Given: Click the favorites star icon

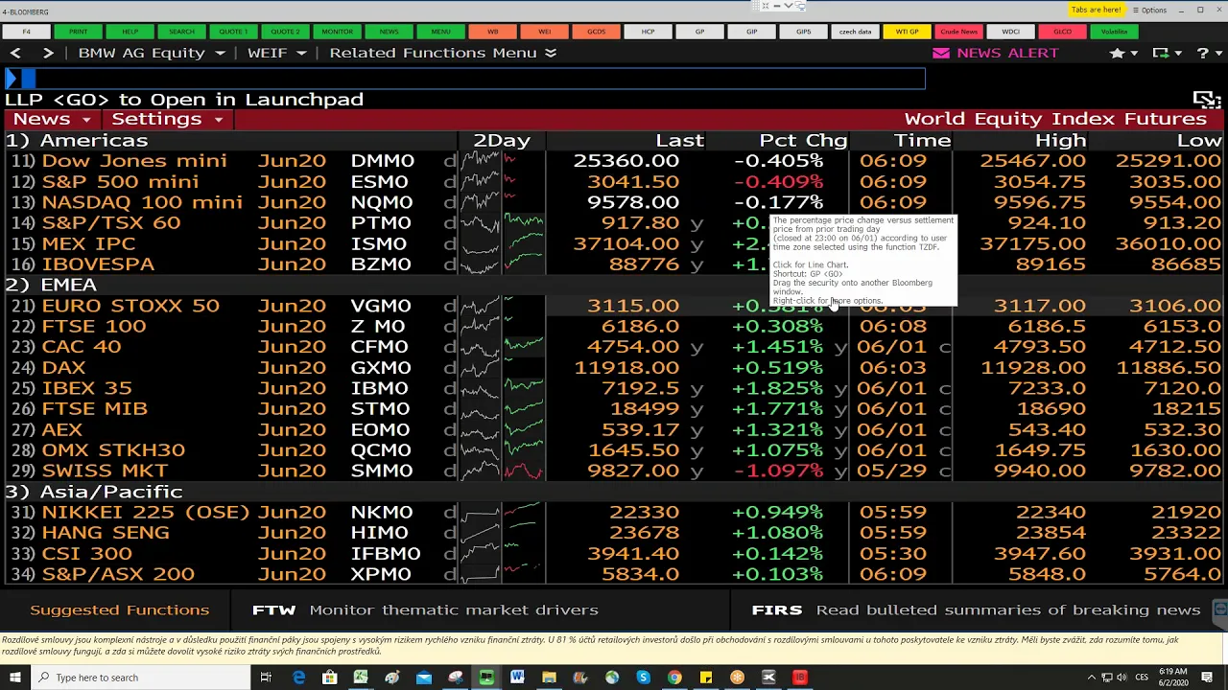Looking at the screenshot, I should 1117,53.
